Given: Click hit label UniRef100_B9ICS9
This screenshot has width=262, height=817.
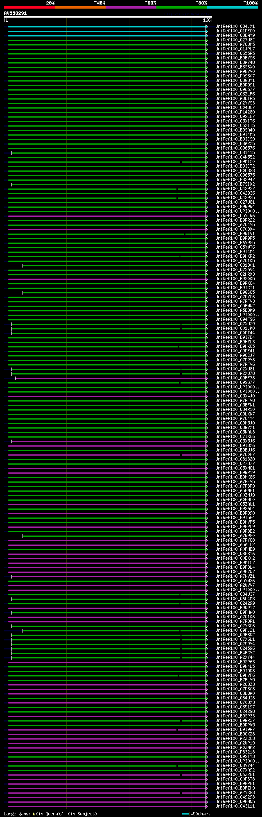Looking at the screenshot, I should point(235,139).
